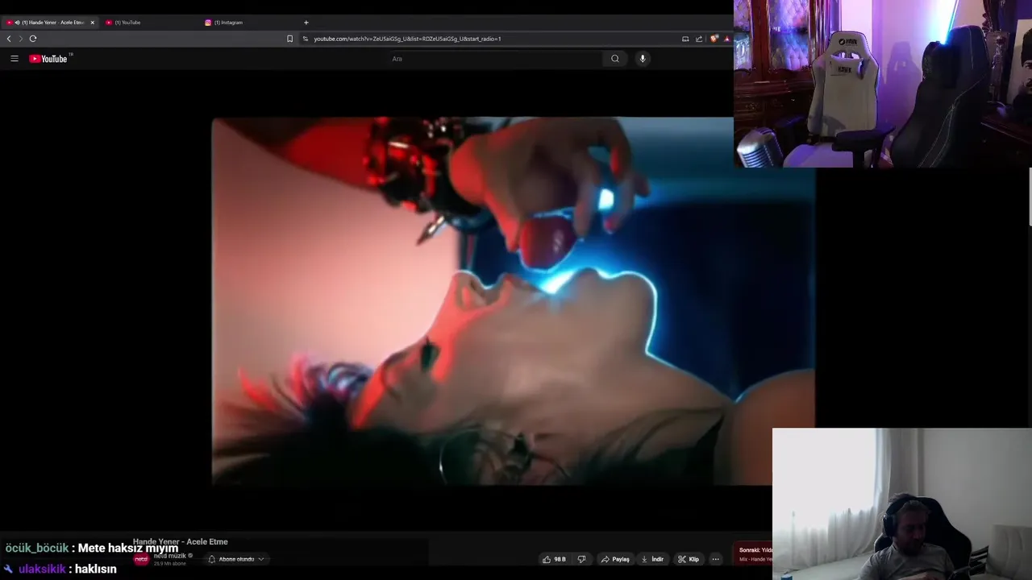Open the netd müzik channel avatar
Screen dimensions: 1032x580
point(141,559)
